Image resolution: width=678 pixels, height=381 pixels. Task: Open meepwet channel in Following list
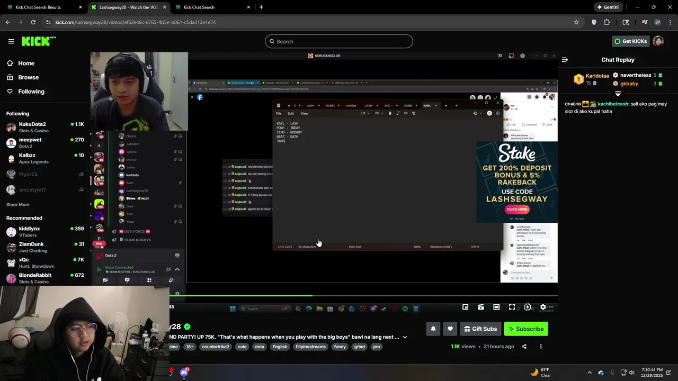click(x=45, y=143)
